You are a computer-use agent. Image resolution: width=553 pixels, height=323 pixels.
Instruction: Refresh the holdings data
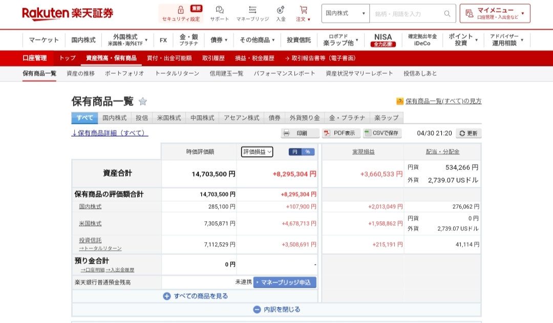pos(469,133)
